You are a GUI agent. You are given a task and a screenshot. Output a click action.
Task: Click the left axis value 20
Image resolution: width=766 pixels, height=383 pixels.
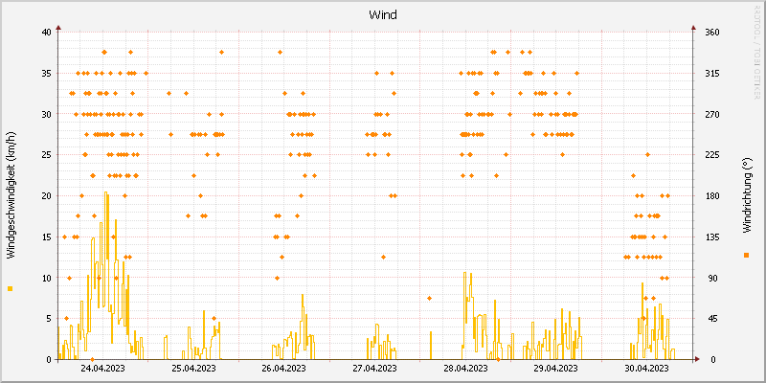[x=46, y=196]
